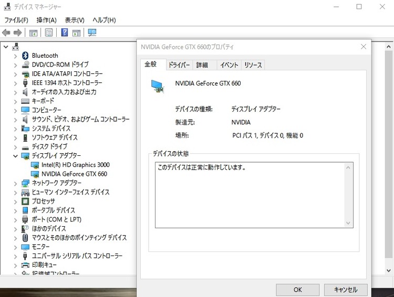Click the display adapter icon in properties dialog
Image resolution: width=394 pixels, height=297 pixels.
click(158, 87)
